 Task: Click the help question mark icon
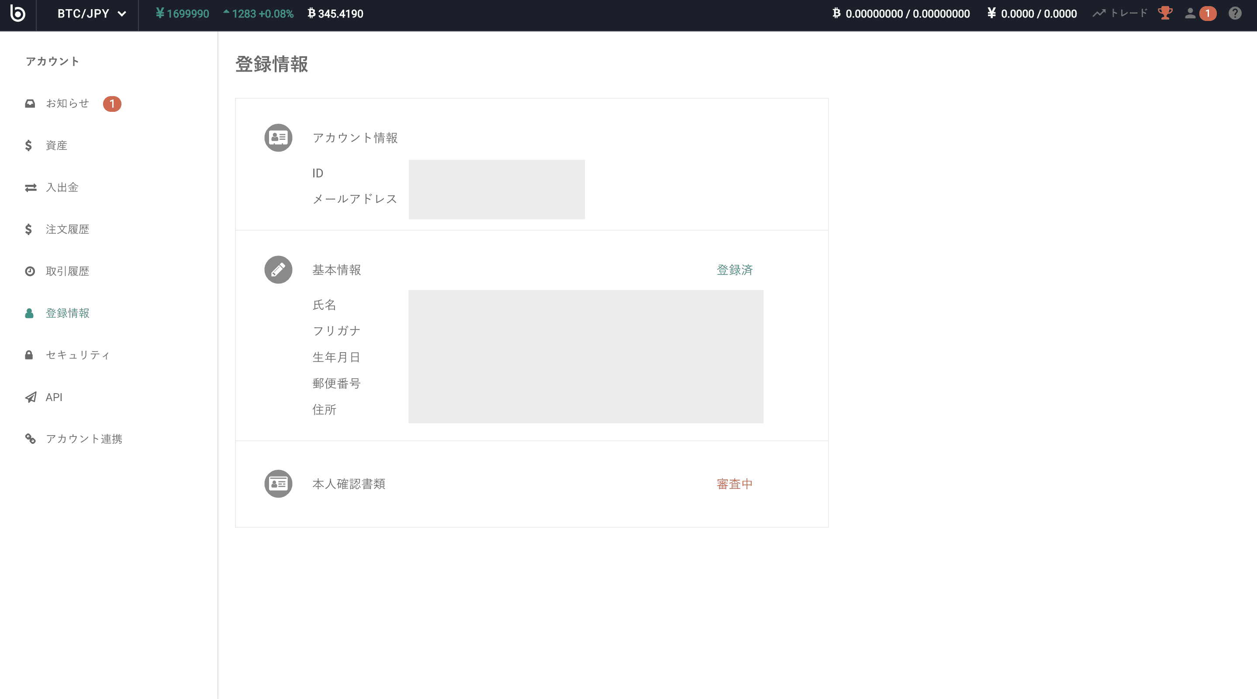1235,13
